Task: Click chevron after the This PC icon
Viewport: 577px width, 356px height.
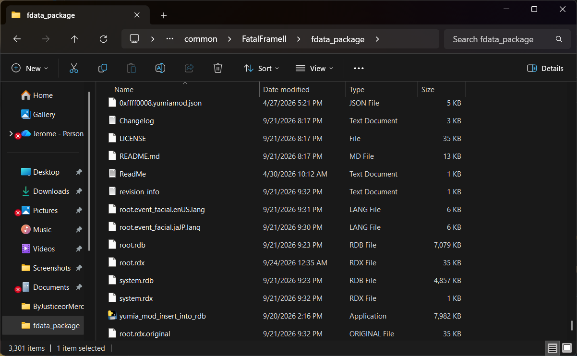Action: click(x=152, y=39)
